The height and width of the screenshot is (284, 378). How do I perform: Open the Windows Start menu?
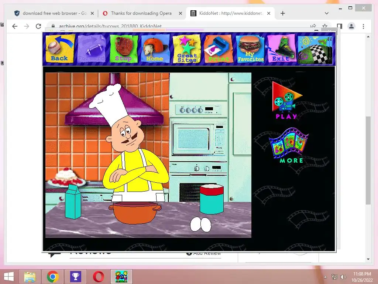click(9, 277)
